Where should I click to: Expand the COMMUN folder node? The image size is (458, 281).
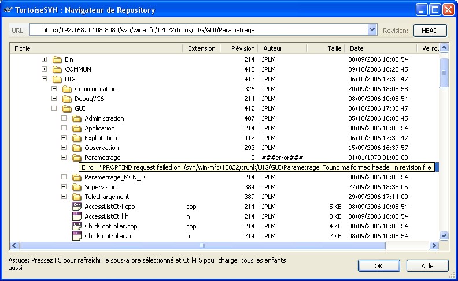(x=44, y=69)
